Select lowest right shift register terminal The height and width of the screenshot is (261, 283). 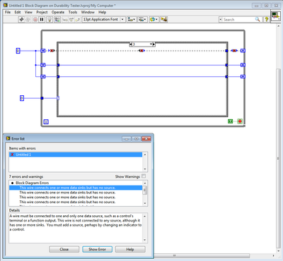tap(243, 76)
